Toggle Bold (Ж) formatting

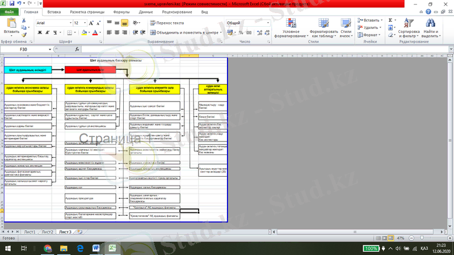40,32
